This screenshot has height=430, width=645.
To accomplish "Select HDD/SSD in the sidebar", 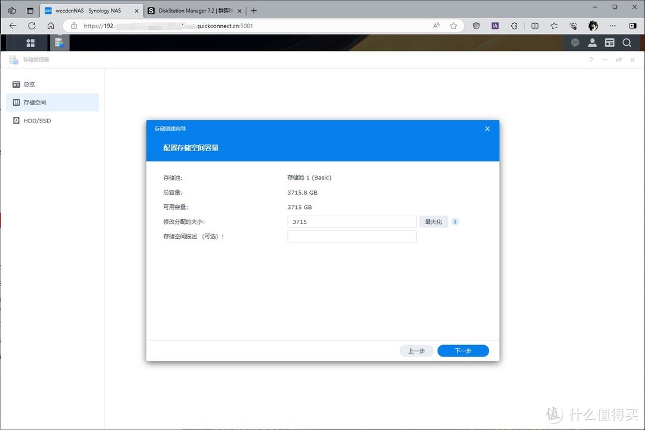I will [x=53, y=121].
